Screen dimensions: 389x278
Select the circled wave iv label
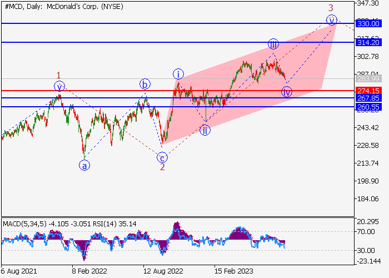pos(287,92)
